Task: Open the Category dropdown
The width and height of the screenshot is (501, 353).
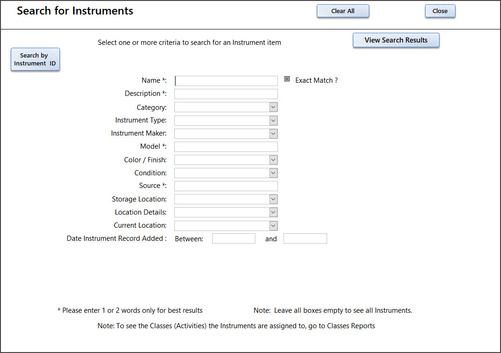Action: click(274, 108)
